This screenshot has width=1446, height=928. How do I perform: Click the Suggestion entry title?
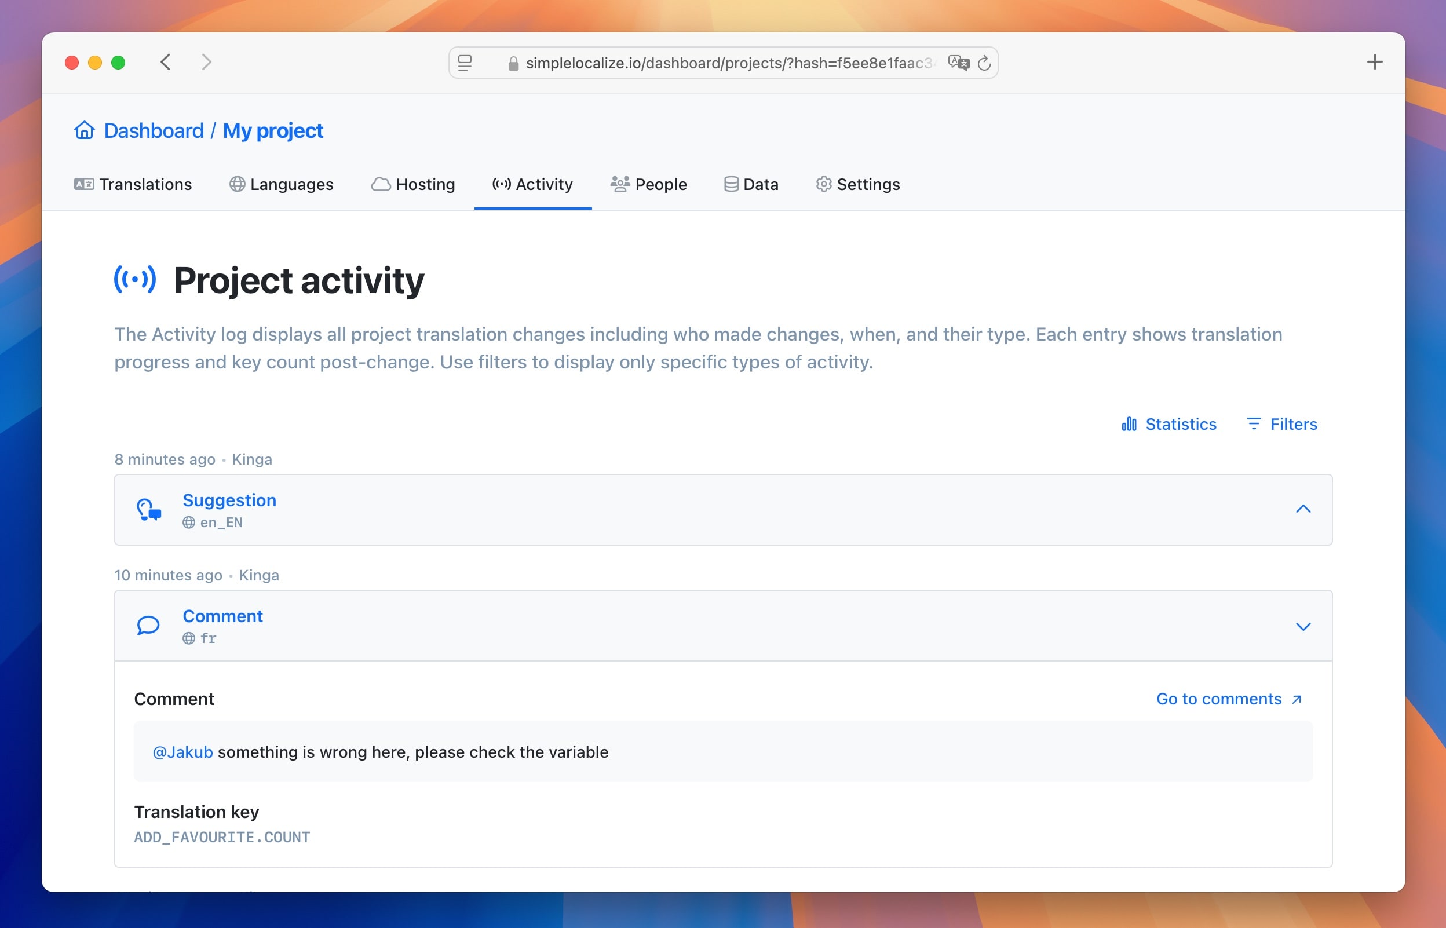point(229,500)
